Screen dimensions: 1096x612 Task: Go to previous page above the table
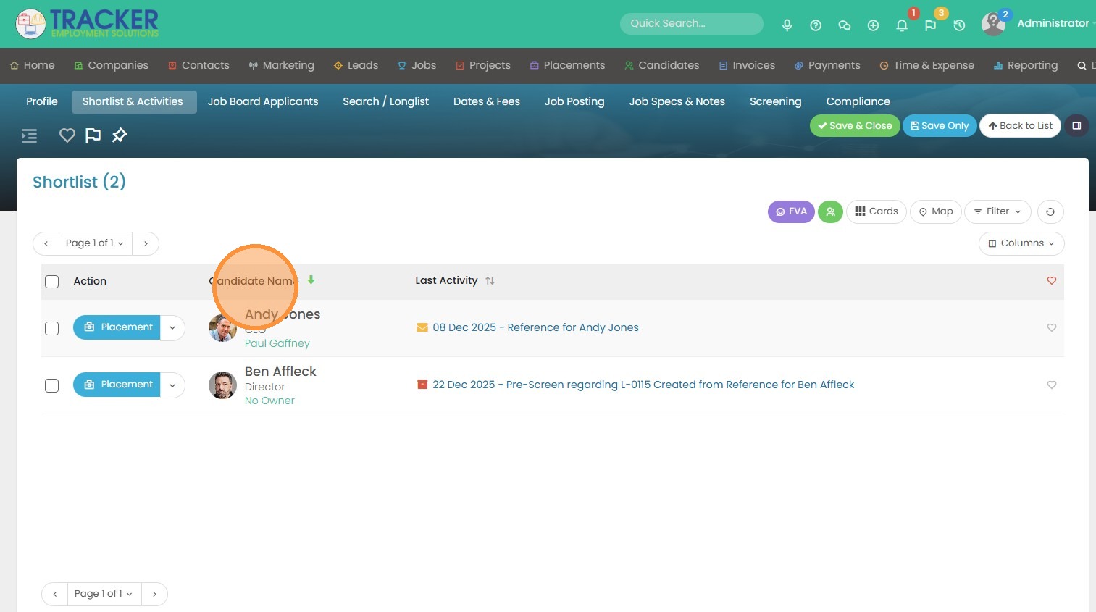click(x=46, y=243)
